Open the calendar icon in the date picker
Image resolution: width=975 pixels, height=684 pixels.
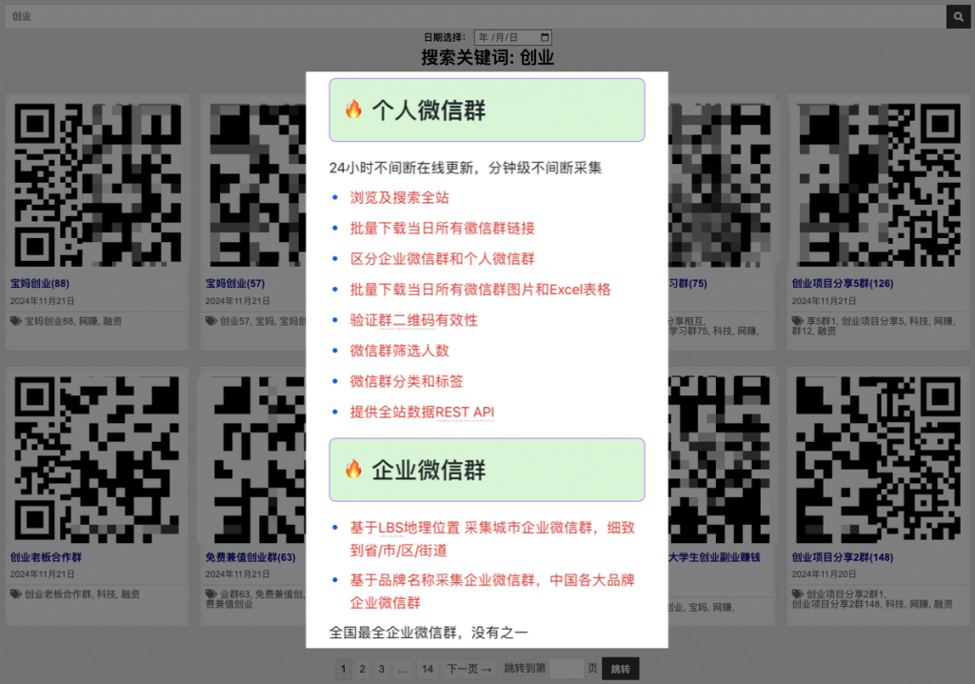click(543, 37)
